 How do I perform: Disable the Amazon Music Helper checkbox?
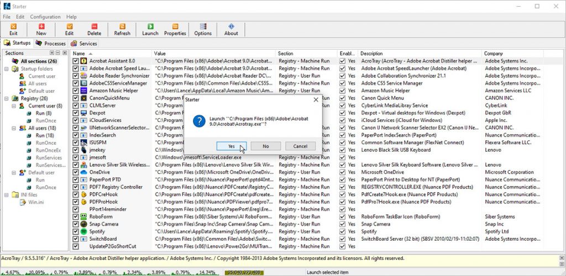point(76,91)
